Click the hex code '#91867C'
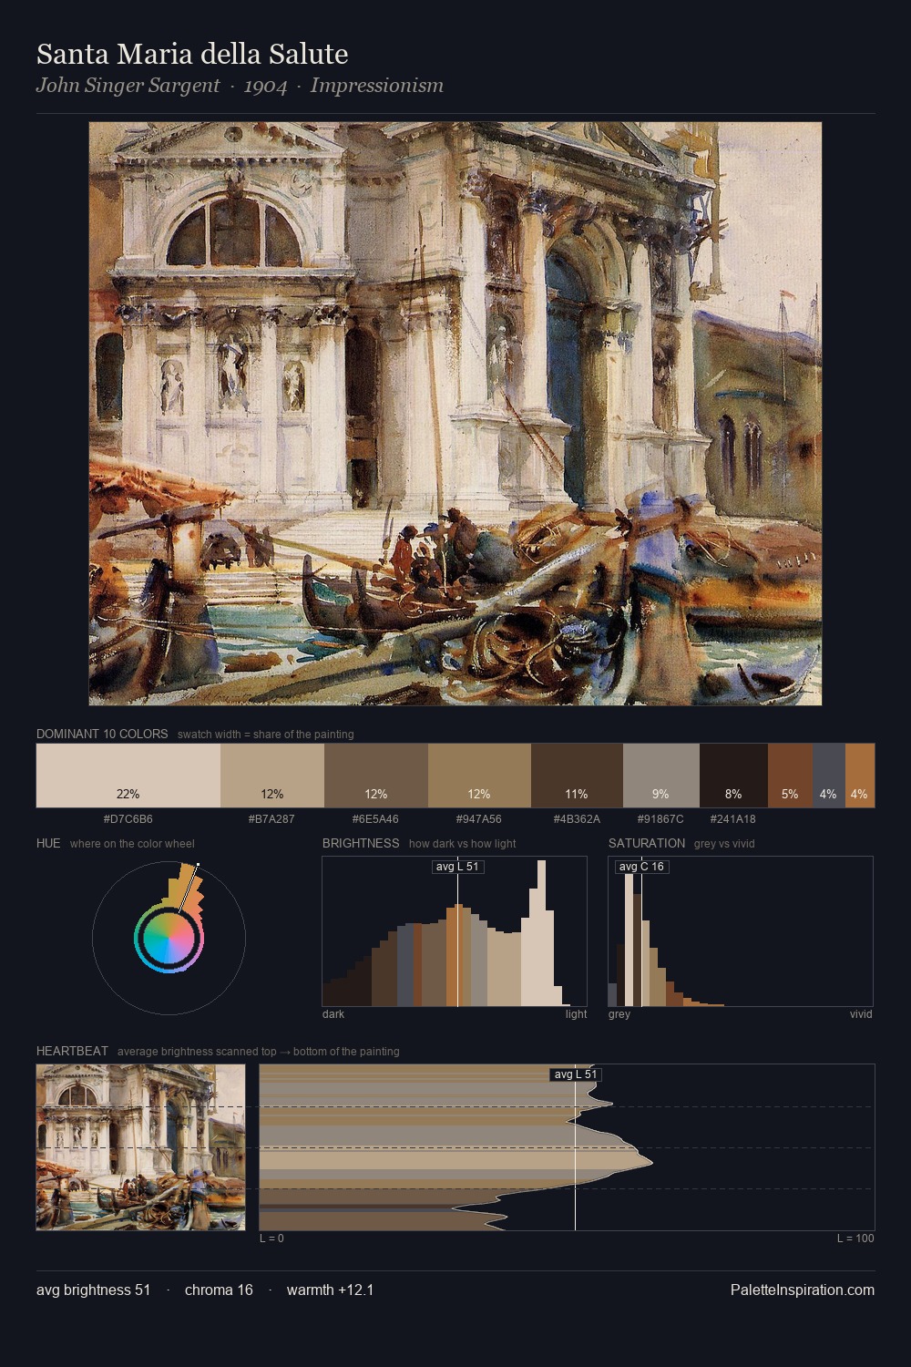911x1367 pixels. [x=660, y=818]
